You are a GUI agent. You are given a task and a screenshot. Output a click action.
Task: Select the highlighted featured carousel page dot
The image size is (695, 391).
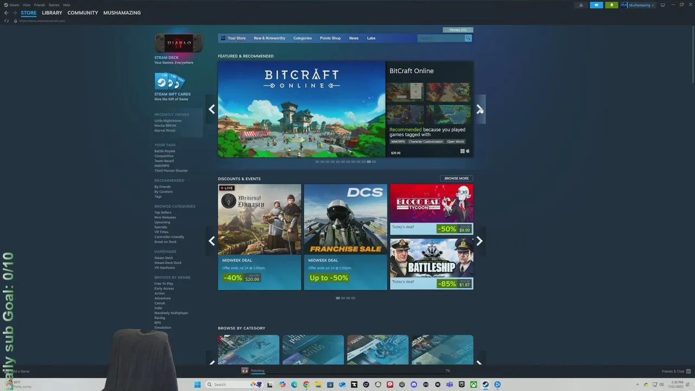[x=369, y=161]
